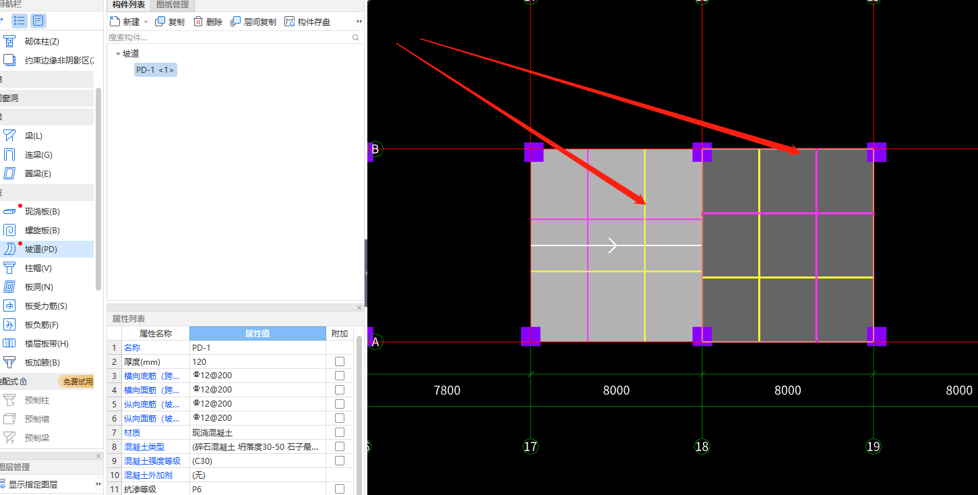Tick the 附加 checkbox for 材质 row
Screen dimensions: 978x495
click(x=340, y=432)
